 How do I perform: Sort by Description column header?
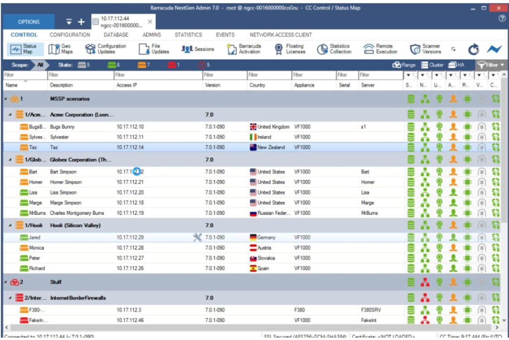[x=61, y=85]
